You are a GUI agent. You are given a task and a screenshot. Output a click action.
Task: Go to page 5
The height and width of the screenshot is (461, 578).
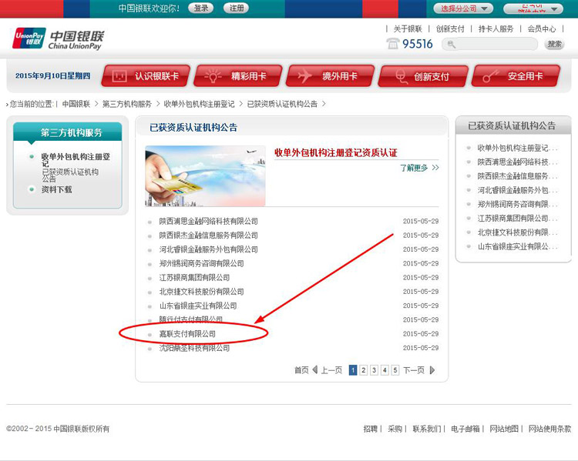395,370
